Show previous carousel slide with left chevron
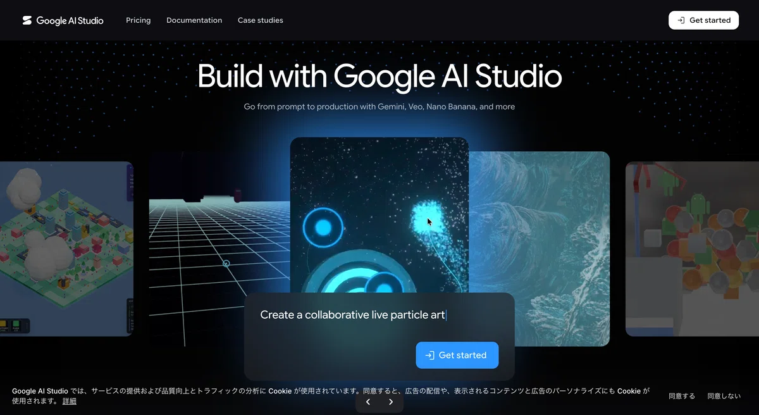 click(368, 402)
